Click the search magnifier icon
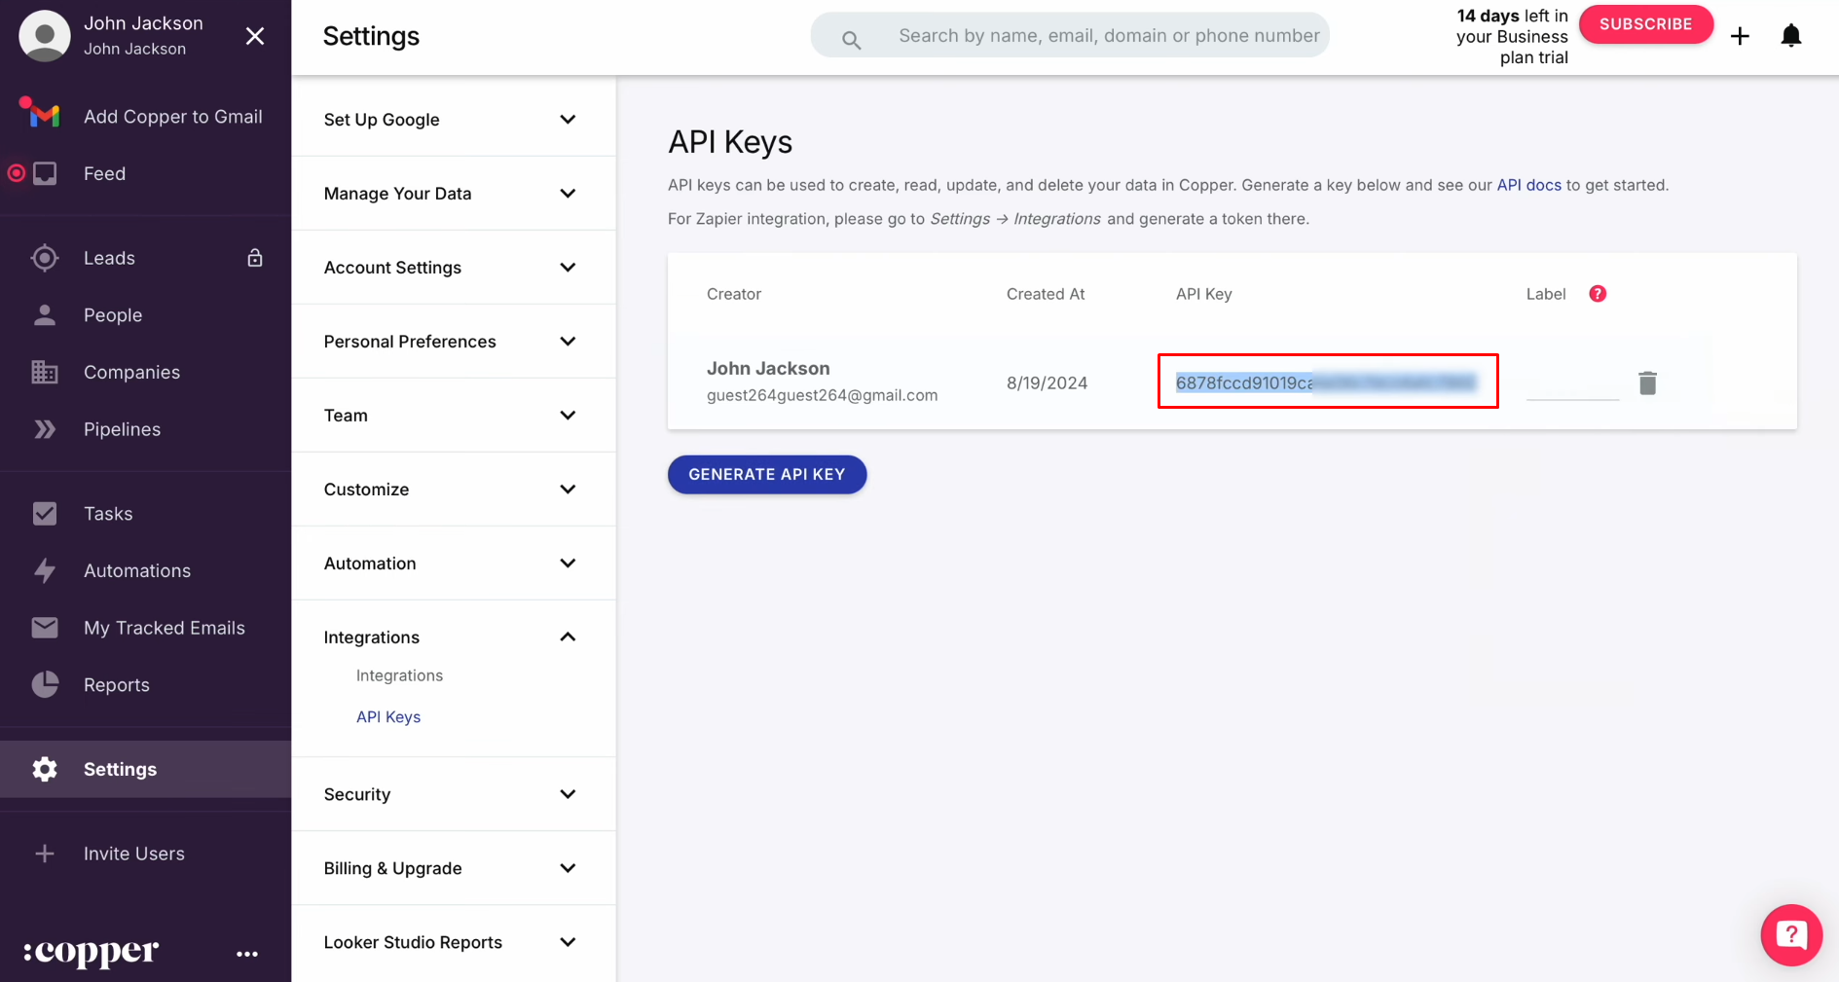This screenshot has width=1839, height=982. [851, 40]
